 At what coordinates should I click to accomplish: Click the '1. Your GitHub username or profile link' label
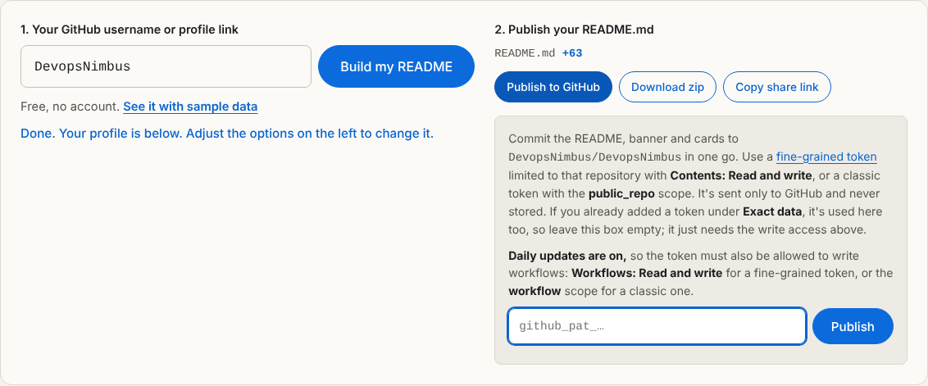[x=130, y=30]
